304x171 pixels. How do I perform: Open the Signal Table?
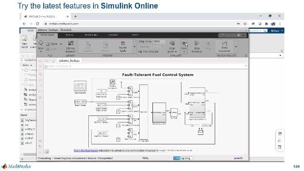click(x=123, y=47)
